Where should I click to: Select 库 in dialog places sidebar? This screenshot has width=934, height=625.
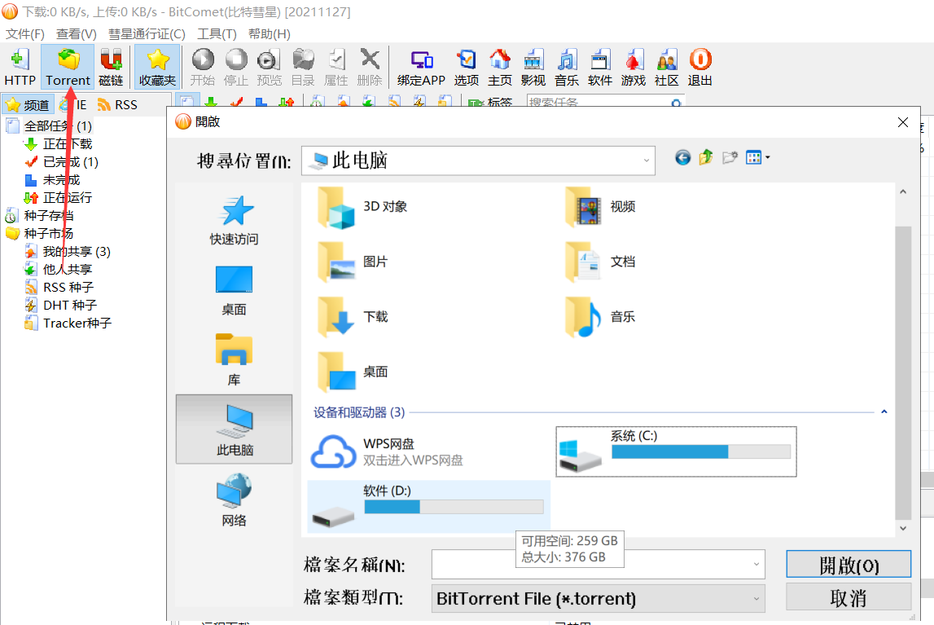[234, 360]
